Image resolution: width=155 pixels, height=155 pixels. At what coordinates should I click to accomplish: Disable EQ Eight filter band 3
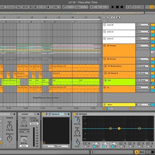coord(103,146)
